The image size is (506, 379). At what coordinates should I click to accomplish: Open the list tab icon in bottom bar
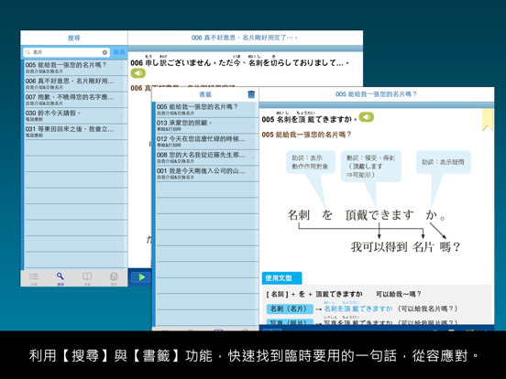point(34,277)
